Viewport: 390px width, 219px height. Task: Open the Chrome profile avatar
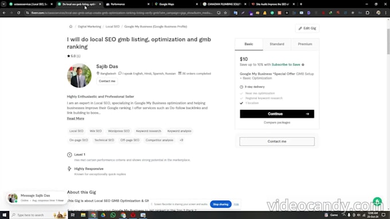[379, 13]
